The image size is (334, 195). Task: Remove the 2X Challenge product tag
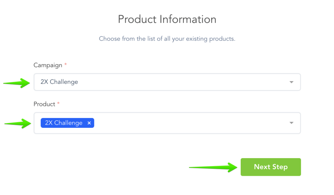pyautogui.click(x=89, y=123)
